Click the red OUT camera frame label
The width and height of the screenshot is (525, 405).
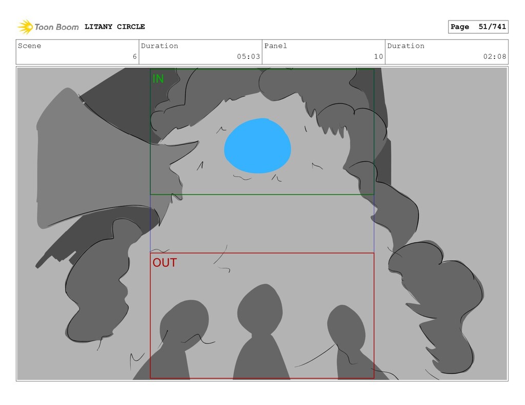[165, 263]
